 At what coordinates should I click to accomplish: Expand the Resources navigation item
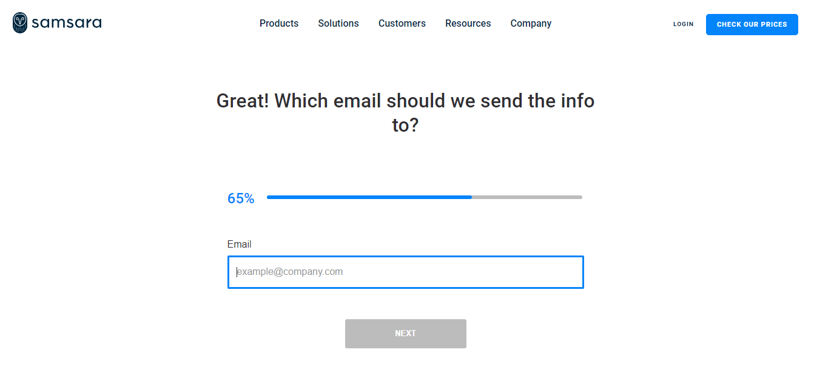[468, 24]
